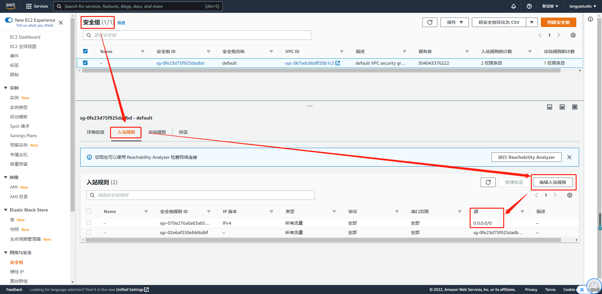Open the Services grid menu
The image size is (602, 294).
click(x=37, y=6)
